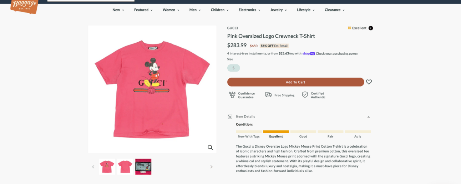Click the Add To Cart button
Viewport: 461px width, 184px height.
point(295,82)
